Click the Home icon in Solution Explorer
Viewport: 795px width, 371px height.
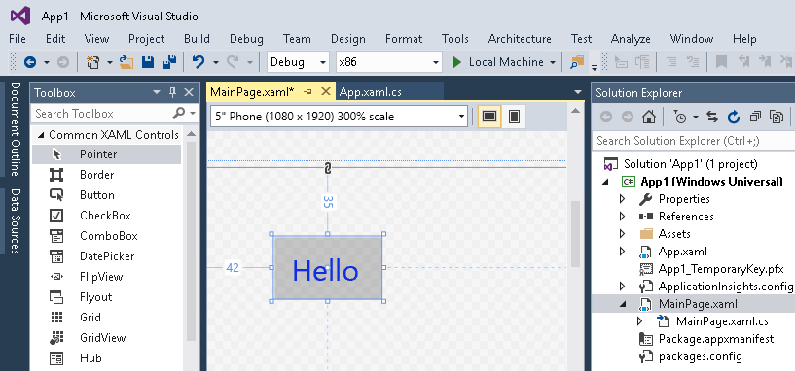coord(648,117)
